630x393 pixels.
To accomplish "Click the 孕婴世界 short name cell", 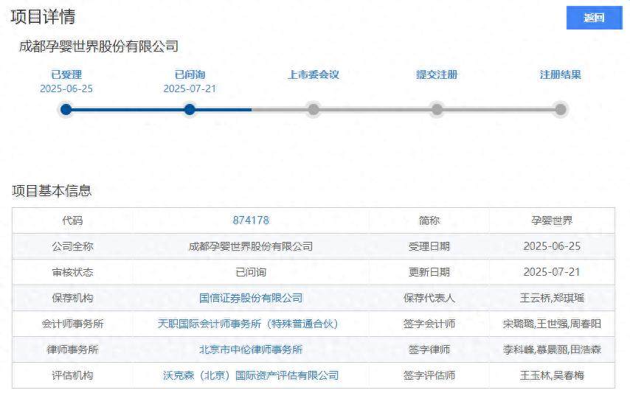I will pos(552,220).
